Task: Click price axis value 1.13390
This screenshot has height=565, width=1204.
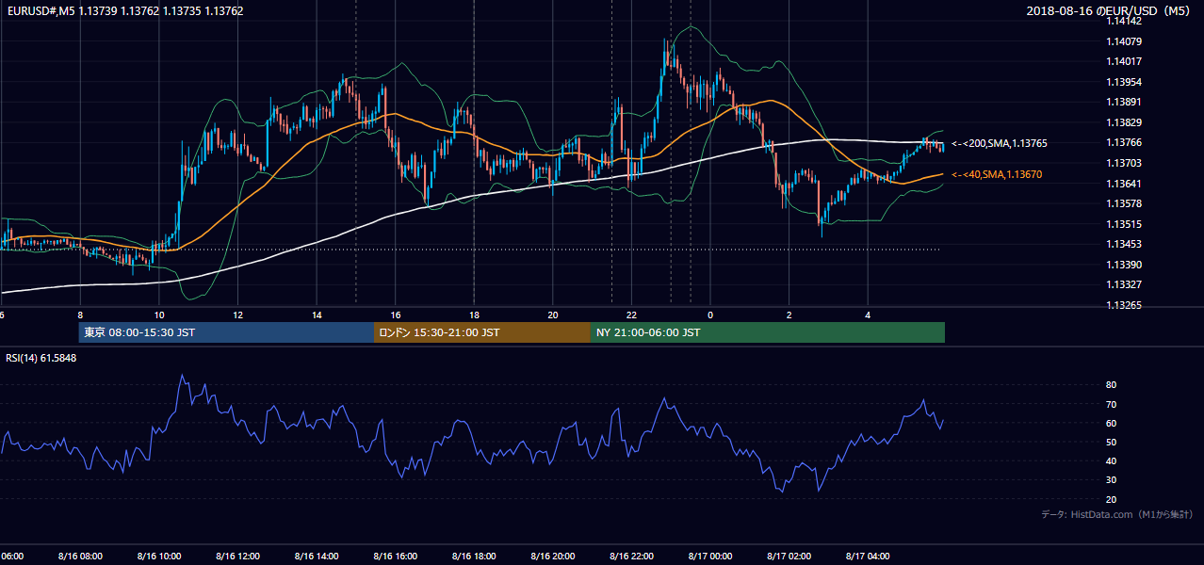Action: click(x=1124, y=265)
